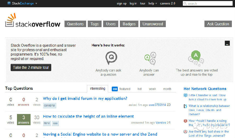Click the css tag
The image size is (235, 138).
coord(55,123)
